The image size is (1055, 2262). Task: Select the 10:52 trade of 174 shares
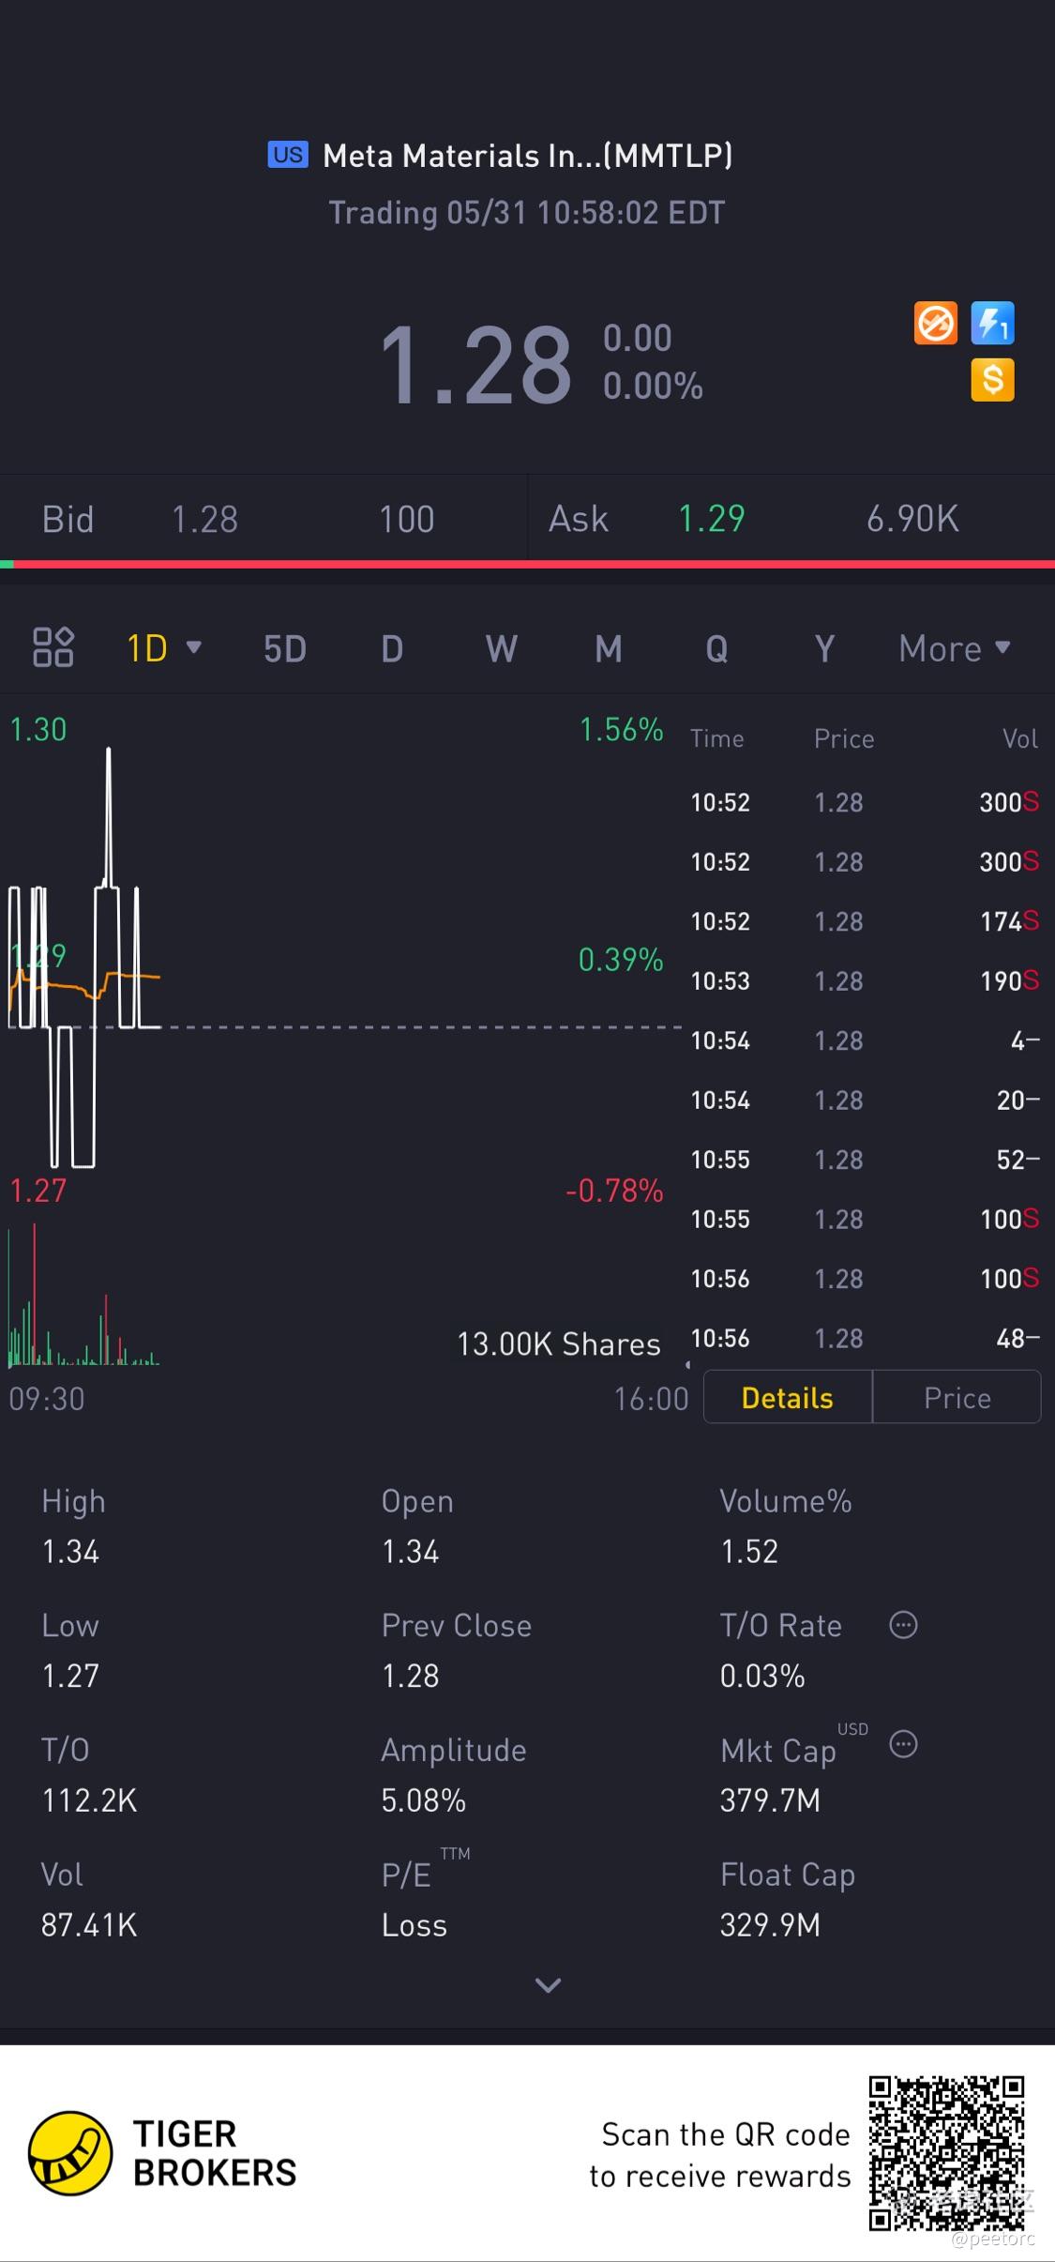point(865,921)
